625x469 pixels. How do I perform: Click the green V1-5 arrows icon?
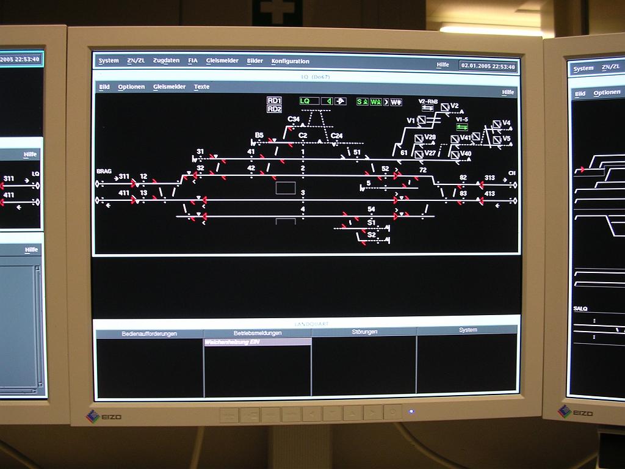pos(462,127)
